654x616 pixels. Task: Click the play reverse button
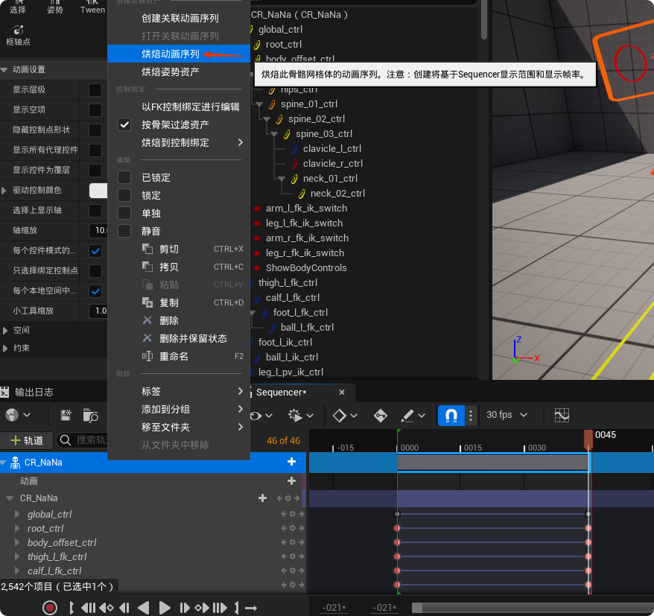[144, 608]
